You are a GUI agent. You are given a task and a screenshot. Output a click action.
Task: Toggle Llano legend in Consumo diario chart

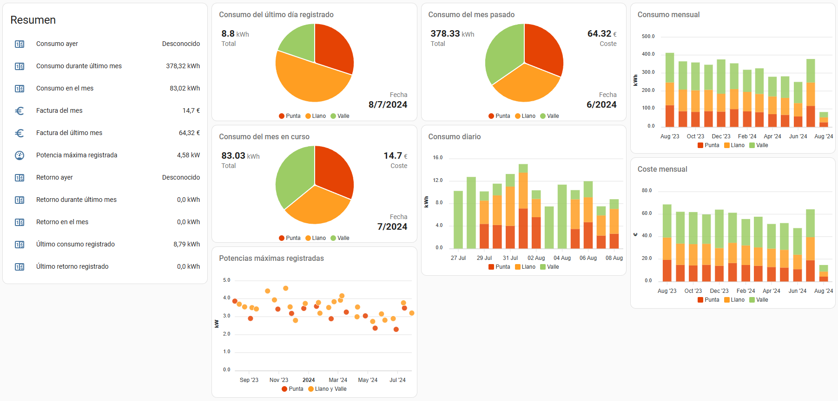click(x=525, y=267)
